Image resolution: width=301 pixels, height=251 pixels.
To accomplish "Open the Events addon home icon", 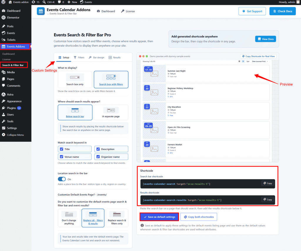I will pyautogui.click(x=10, y=2).
